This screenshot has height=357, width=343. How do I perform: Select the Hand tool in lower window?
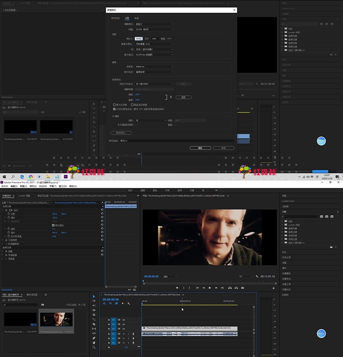coord(94,343)
